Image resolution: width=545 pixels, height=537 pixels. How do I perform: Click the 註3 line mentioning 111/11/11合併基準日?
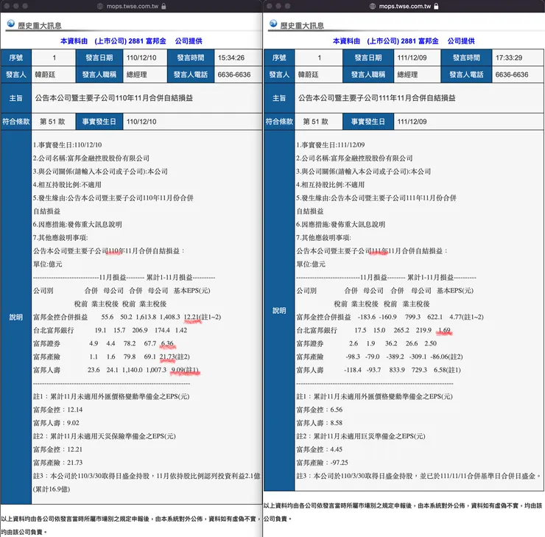coord(419,476)
